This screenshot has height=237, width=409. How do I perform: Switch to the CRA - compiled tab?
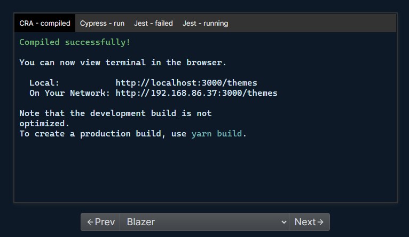[45, 23]
